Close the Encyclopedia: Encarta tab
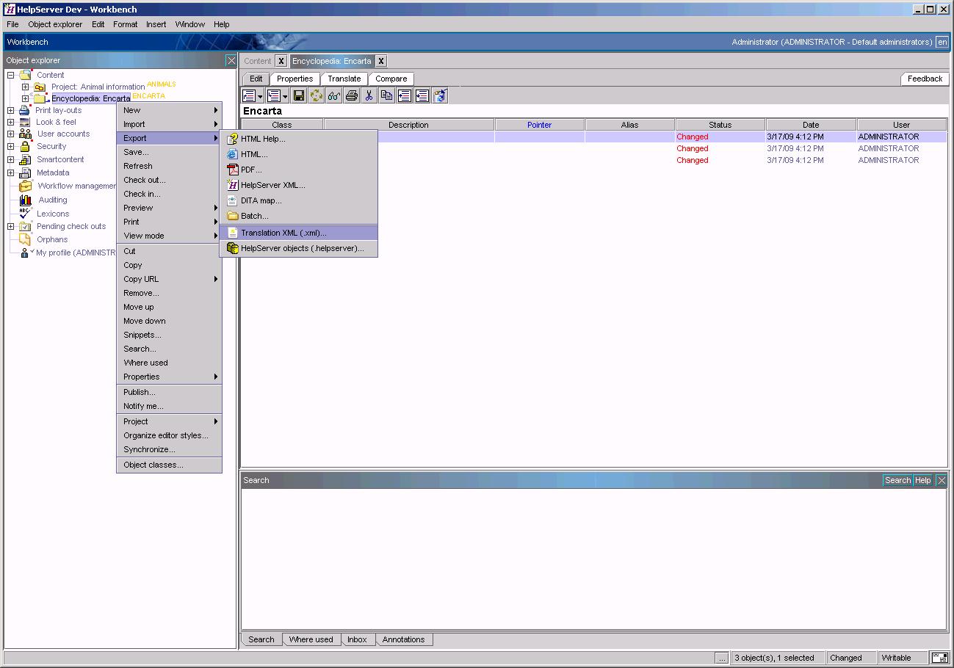Viewport: 954px width, 668px height. tap(380, 61)
